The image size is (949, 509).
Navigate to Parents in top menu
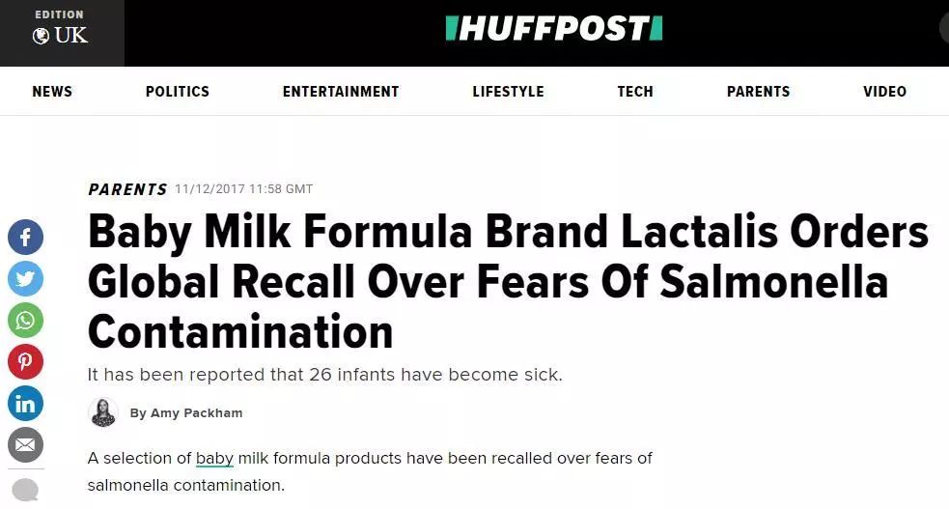click(x=759, y=92)
